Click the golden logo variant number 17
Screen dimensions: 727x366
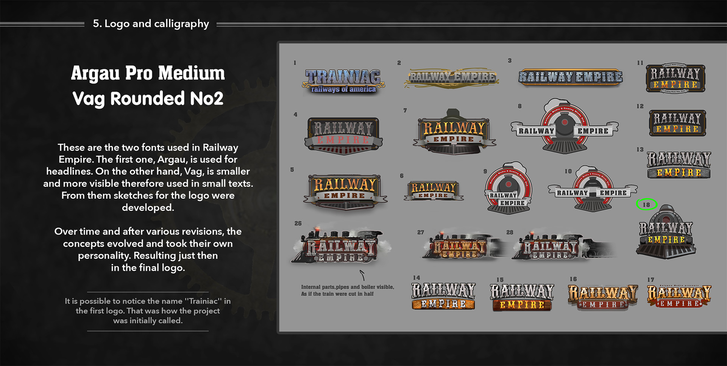pos(680,297)
